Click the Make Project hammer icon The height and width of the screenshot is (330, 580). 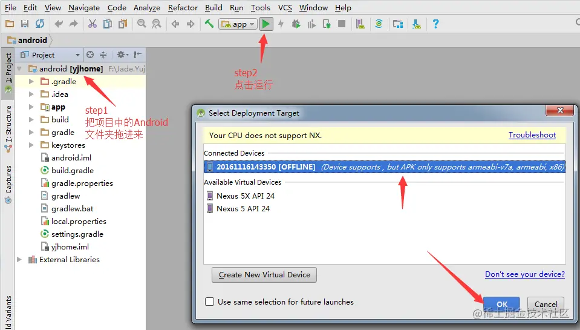coord(209,24)
